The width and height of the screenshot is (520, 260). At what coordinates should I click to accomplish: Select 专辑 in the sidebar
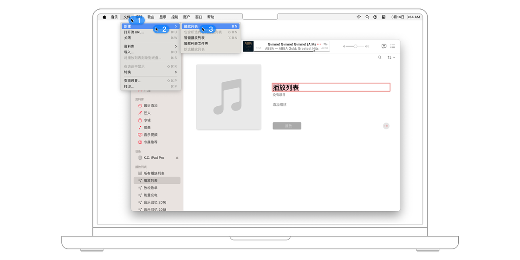pos(157,120)
